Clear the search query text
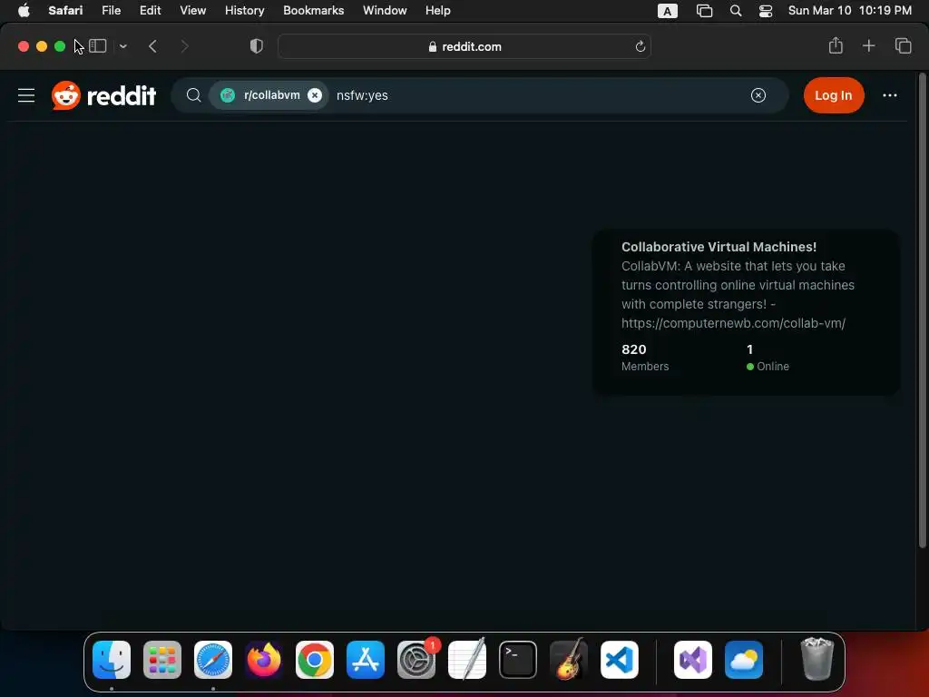Viewport: 929px width, 697px height. pyautogui.click(x=758, y=95)
